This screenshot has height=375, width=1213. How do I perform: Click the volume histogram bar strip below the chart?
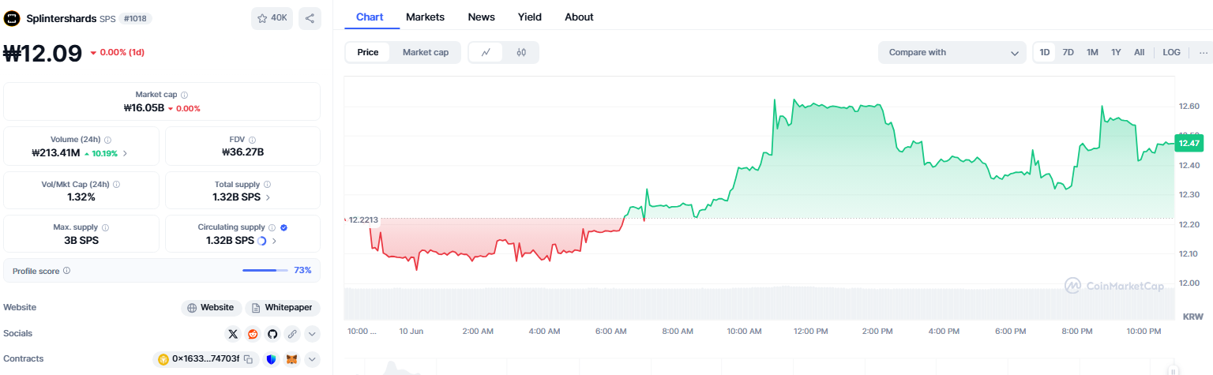[x=760, y=304]
